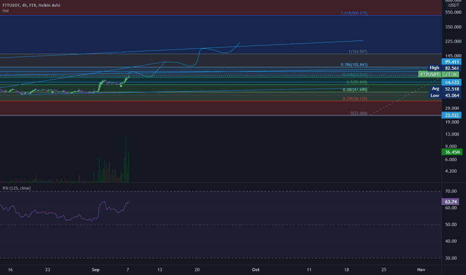This screenshot has height=275, width=466.
Task: Select the 0.382(47.690) Fibonacci level label
Action: [x=355, y=89]
